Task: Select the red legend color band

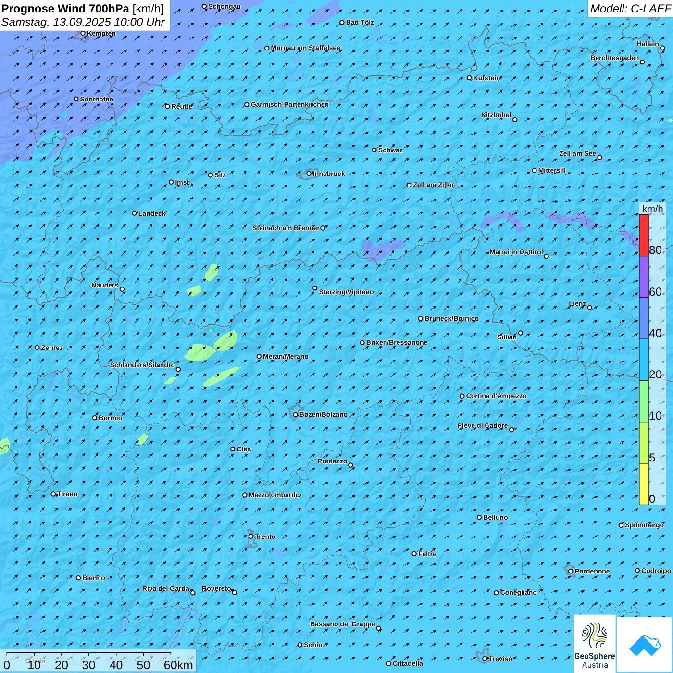Action: click(644, 235)
